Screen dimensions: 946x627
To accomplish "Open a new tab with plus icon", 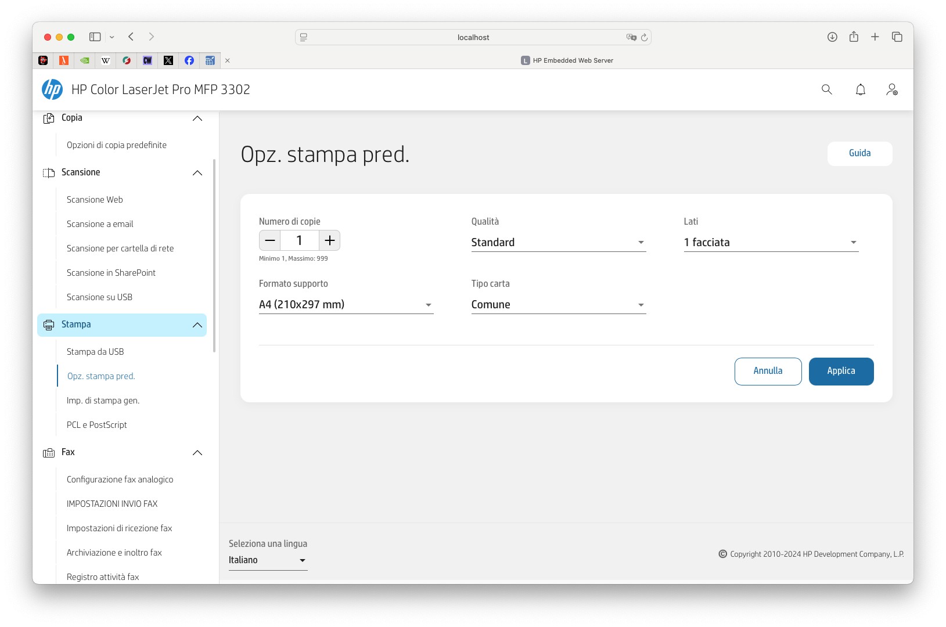I will click(x=875, y=37).
